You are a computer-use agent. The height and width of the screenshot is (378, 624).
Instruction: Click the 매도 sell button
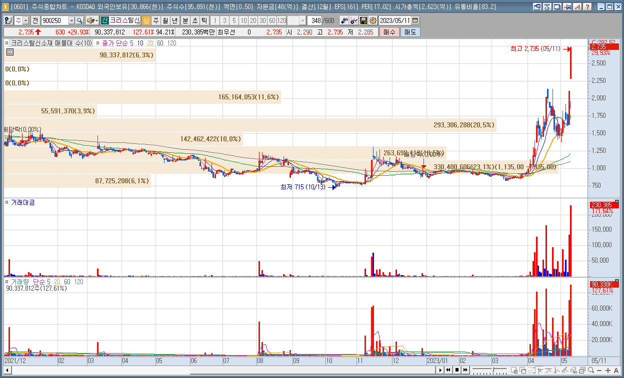[x=410, y=32]
